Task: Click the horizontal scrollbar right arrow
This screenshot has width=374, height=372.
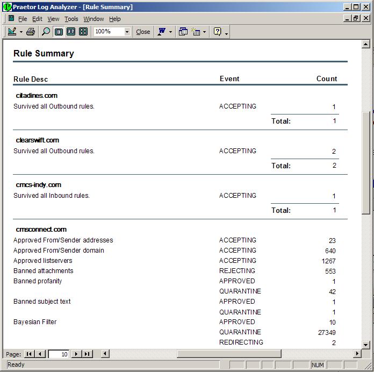Action: pos(357,354)
